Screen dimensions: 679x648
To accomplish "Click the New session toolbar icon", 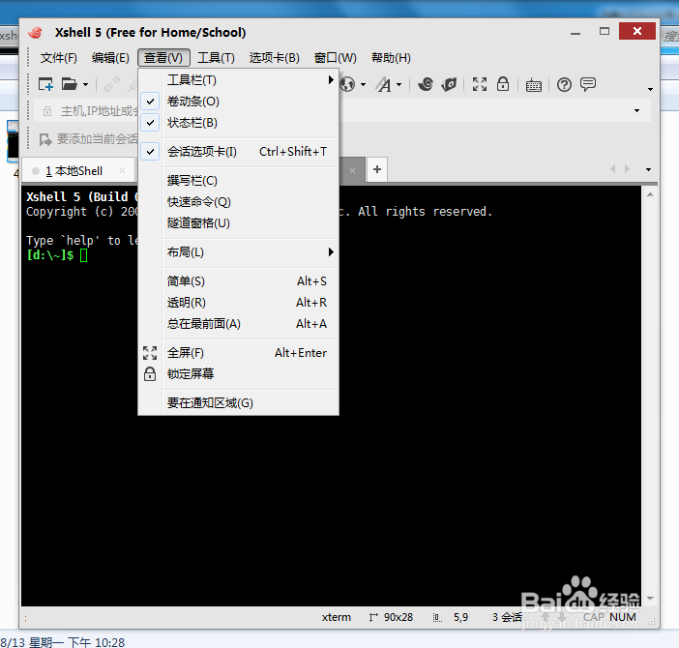I will tap(45, 84).
